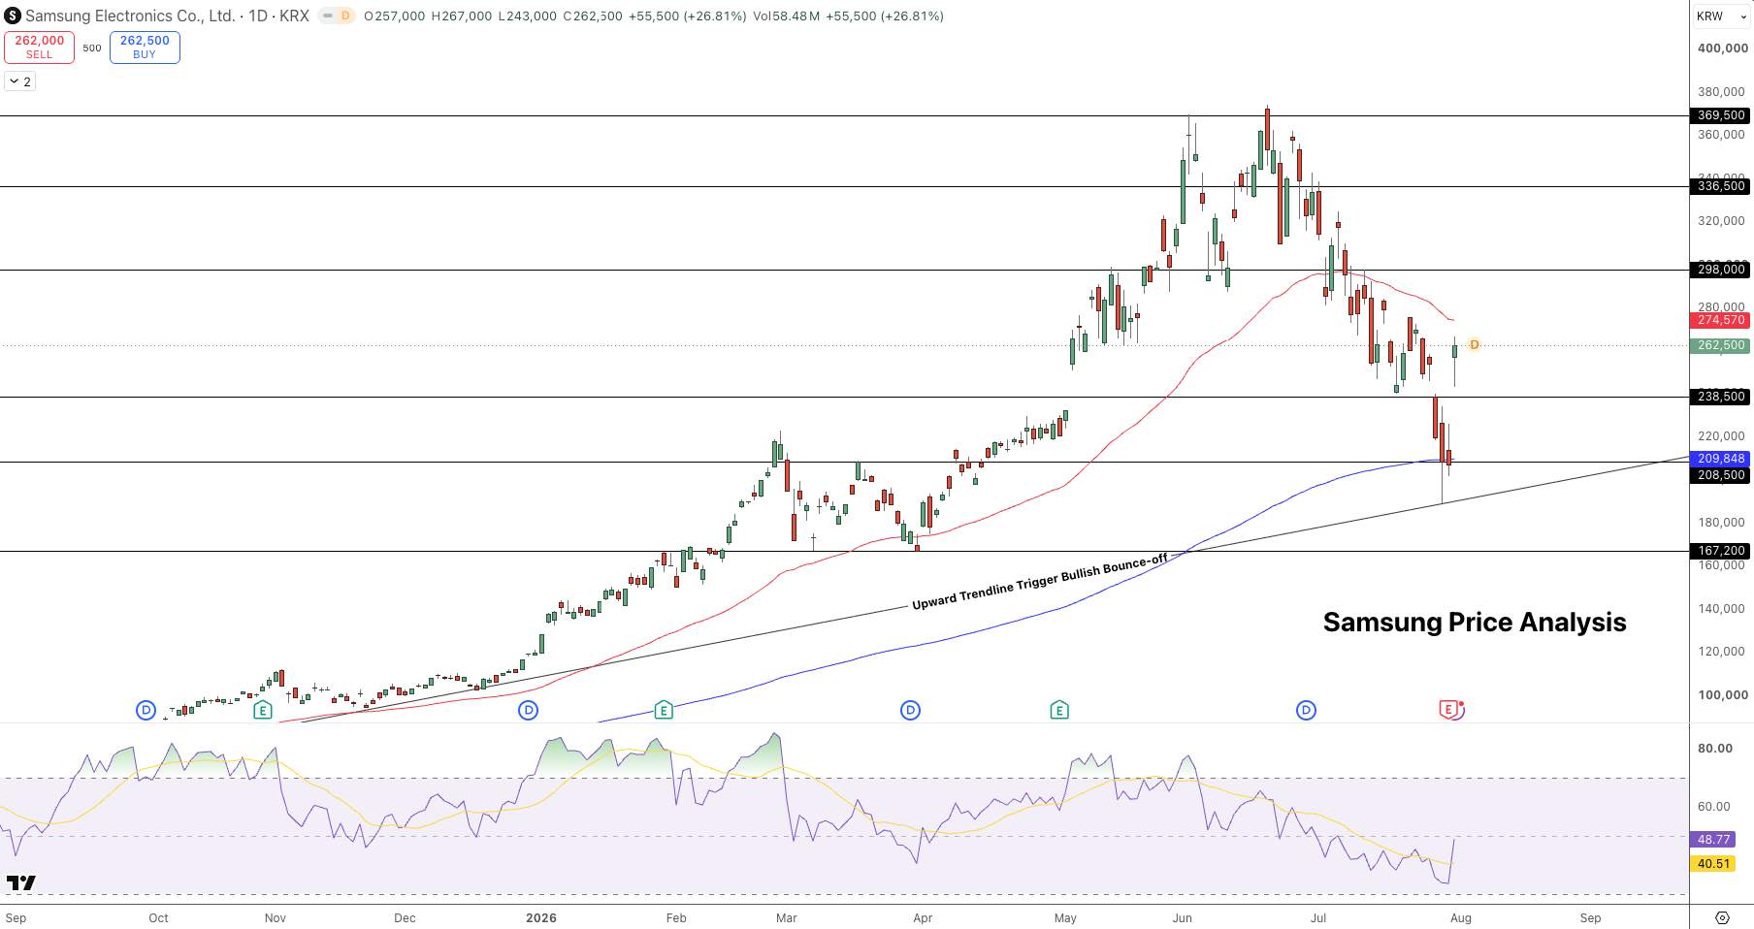Click the Jul label on time axis
Screen dimensions: 1754x929
[x=1318, y=917]
